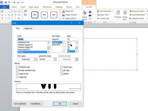Image resolution: width=148 pixels, height=111 pixels.
Task: Click Bring Forward
Action: coord(137,11)
